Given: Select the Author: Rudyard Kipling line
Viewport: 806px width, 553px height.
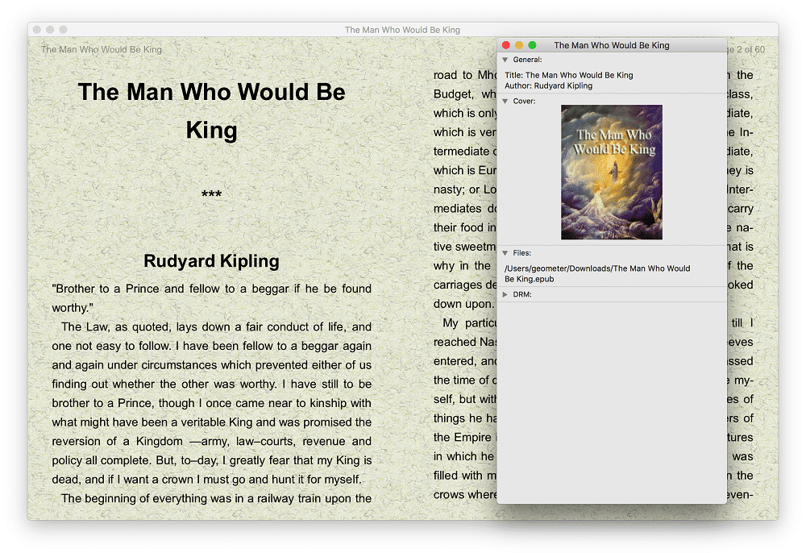Looking at the screenshot, I should pos(548,85).
